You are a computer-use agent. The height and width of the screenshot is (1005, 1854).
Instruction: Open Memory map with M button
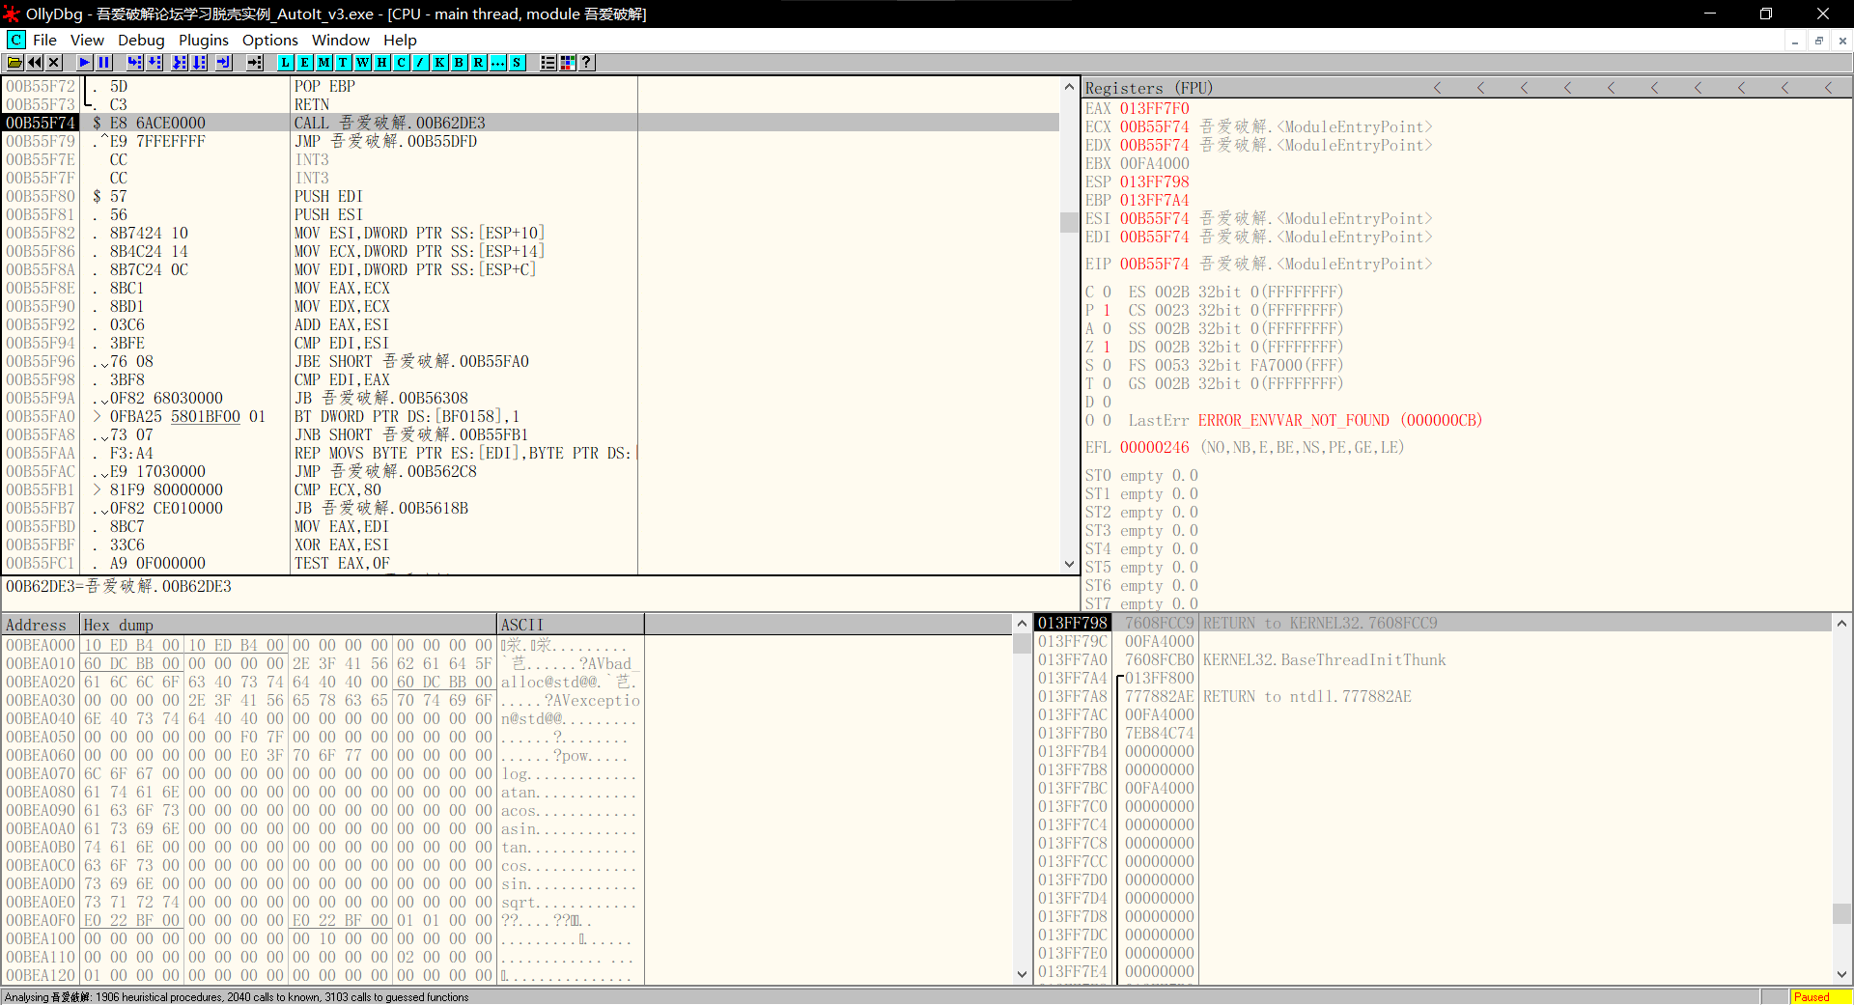323,63
